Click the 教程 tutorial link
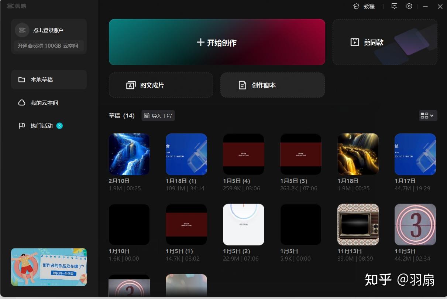447x299 pixels. pos(369,6)
